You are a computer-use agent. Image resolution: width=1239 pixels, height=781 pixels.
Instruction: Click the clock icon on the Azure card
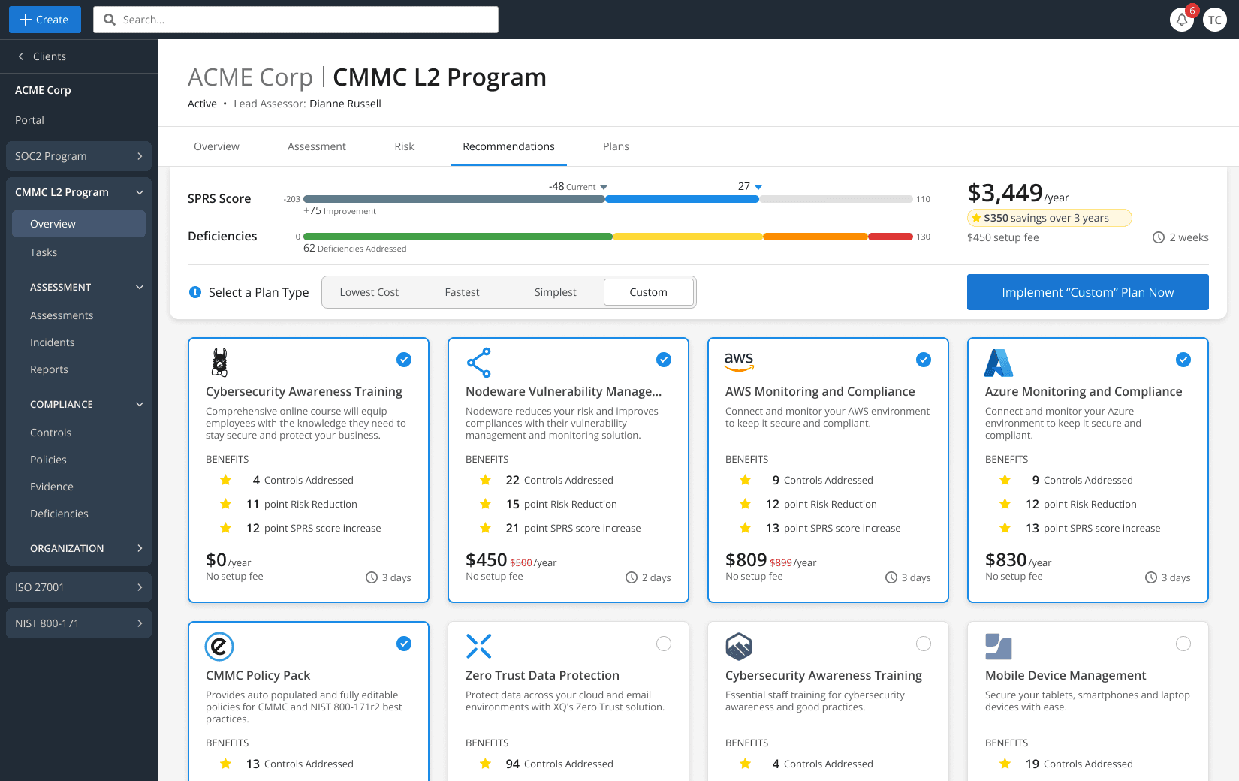tap(1151, 577)
